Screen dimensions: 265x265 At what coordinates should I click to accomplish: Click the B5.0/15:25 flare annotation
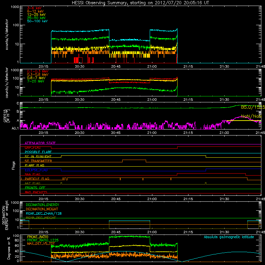[x=253, y=107]
